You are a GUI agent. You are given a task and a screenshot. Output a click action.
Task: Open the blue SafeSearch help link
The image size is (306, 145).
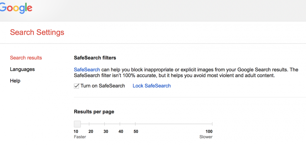click(87, 70)
